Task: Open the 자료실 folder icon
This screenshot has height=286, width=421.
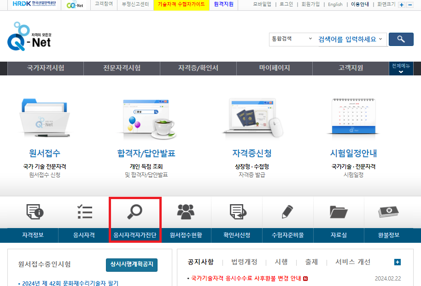Action: [x=338, y=212]
